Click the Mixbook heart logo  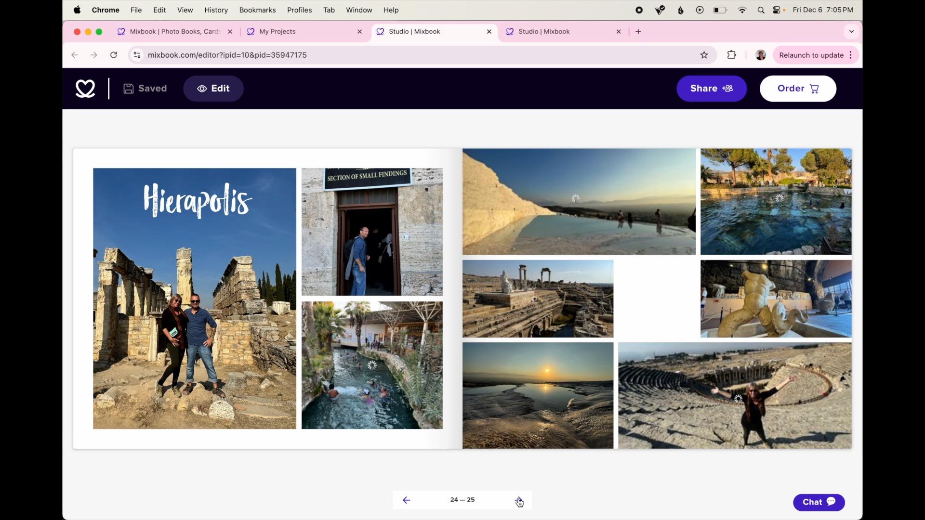(x=85, y=89)
